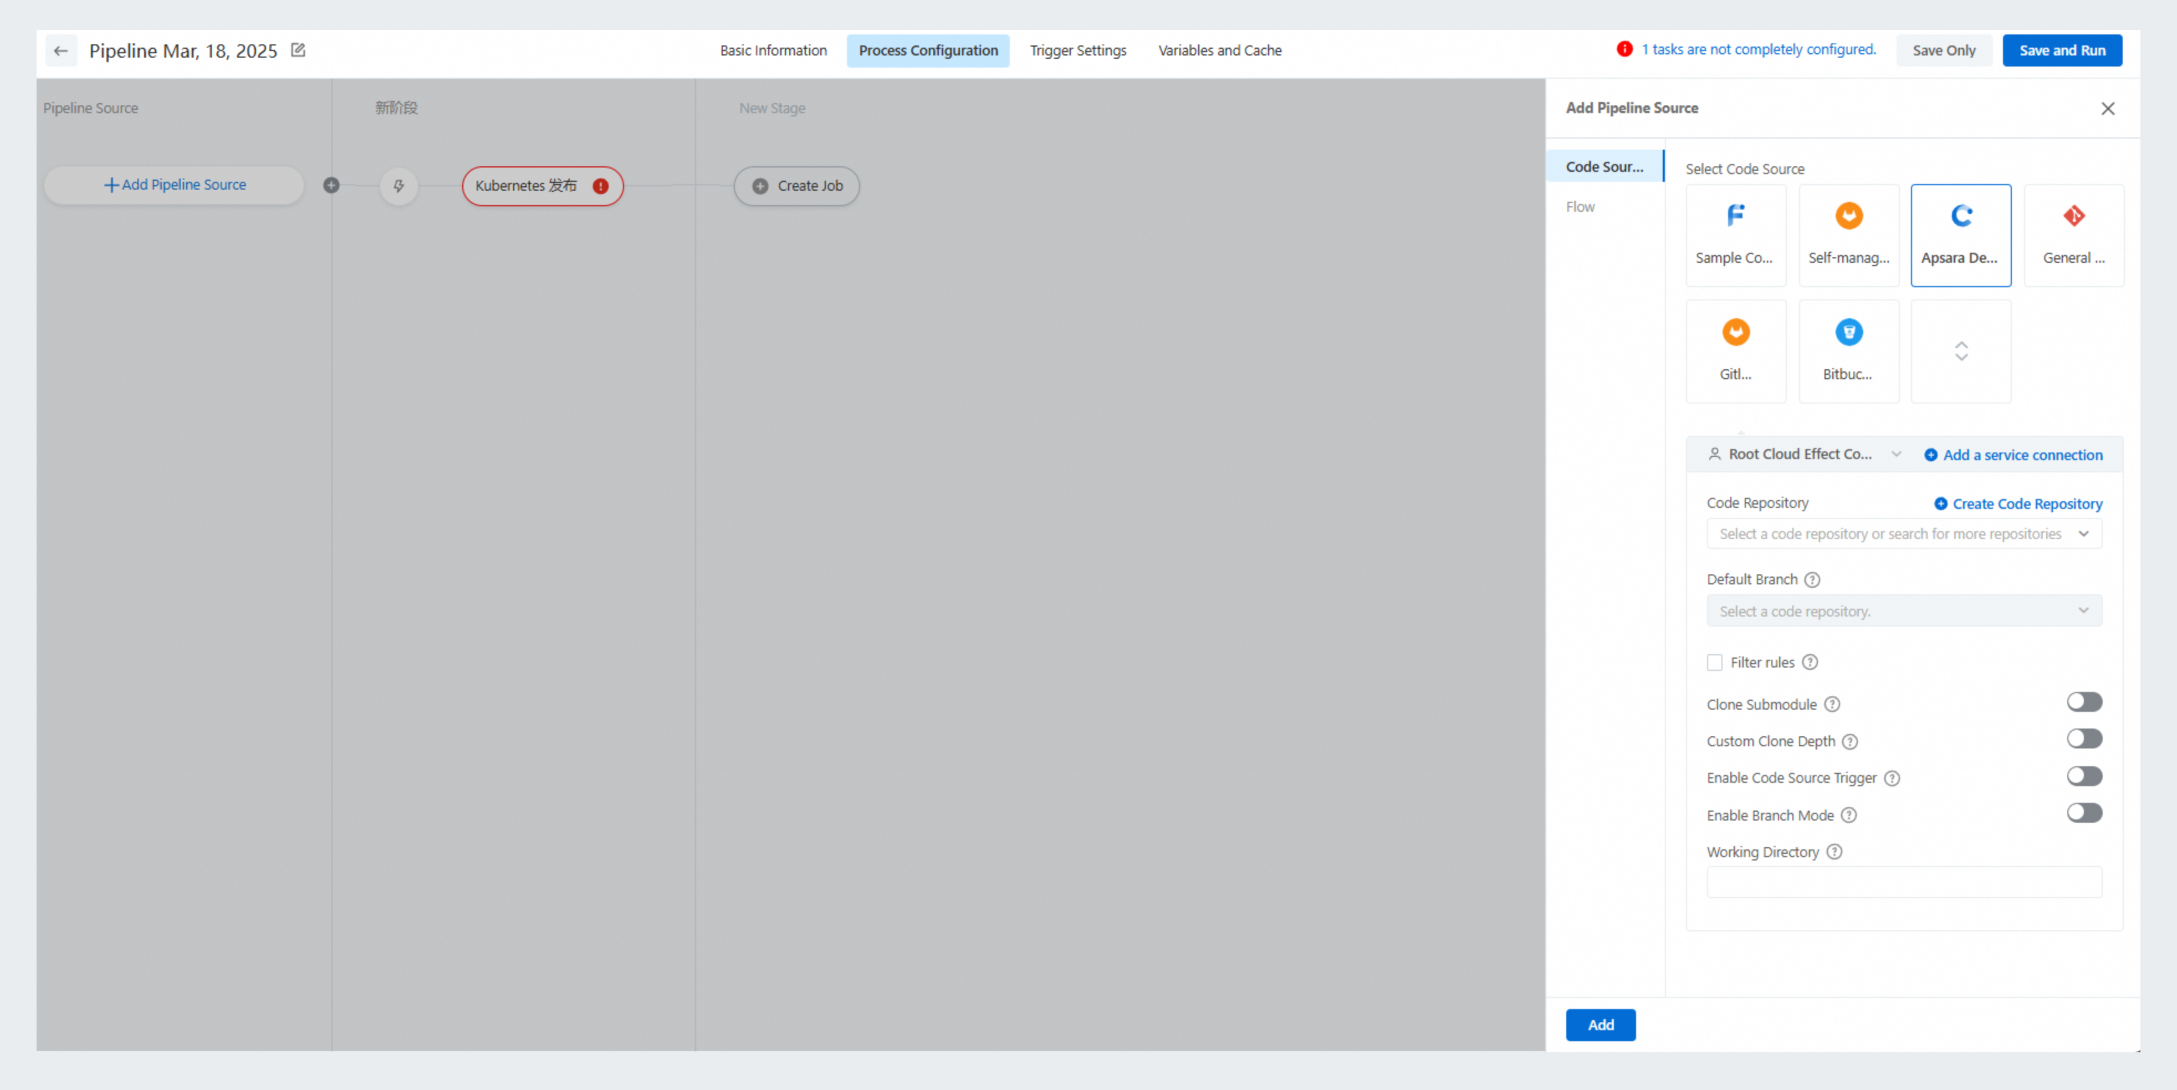
Task: Choose the General Git code source
Action: [2073, 235]
